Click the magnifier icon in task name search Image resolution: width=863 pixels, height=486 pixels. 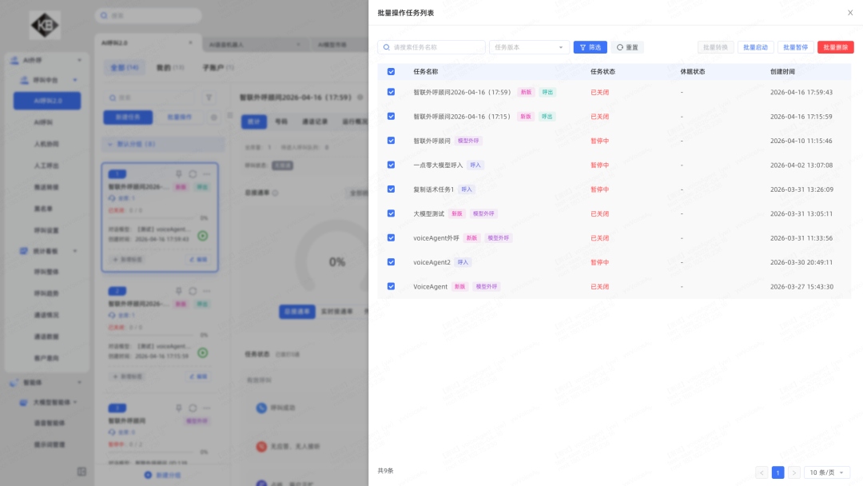386,47
